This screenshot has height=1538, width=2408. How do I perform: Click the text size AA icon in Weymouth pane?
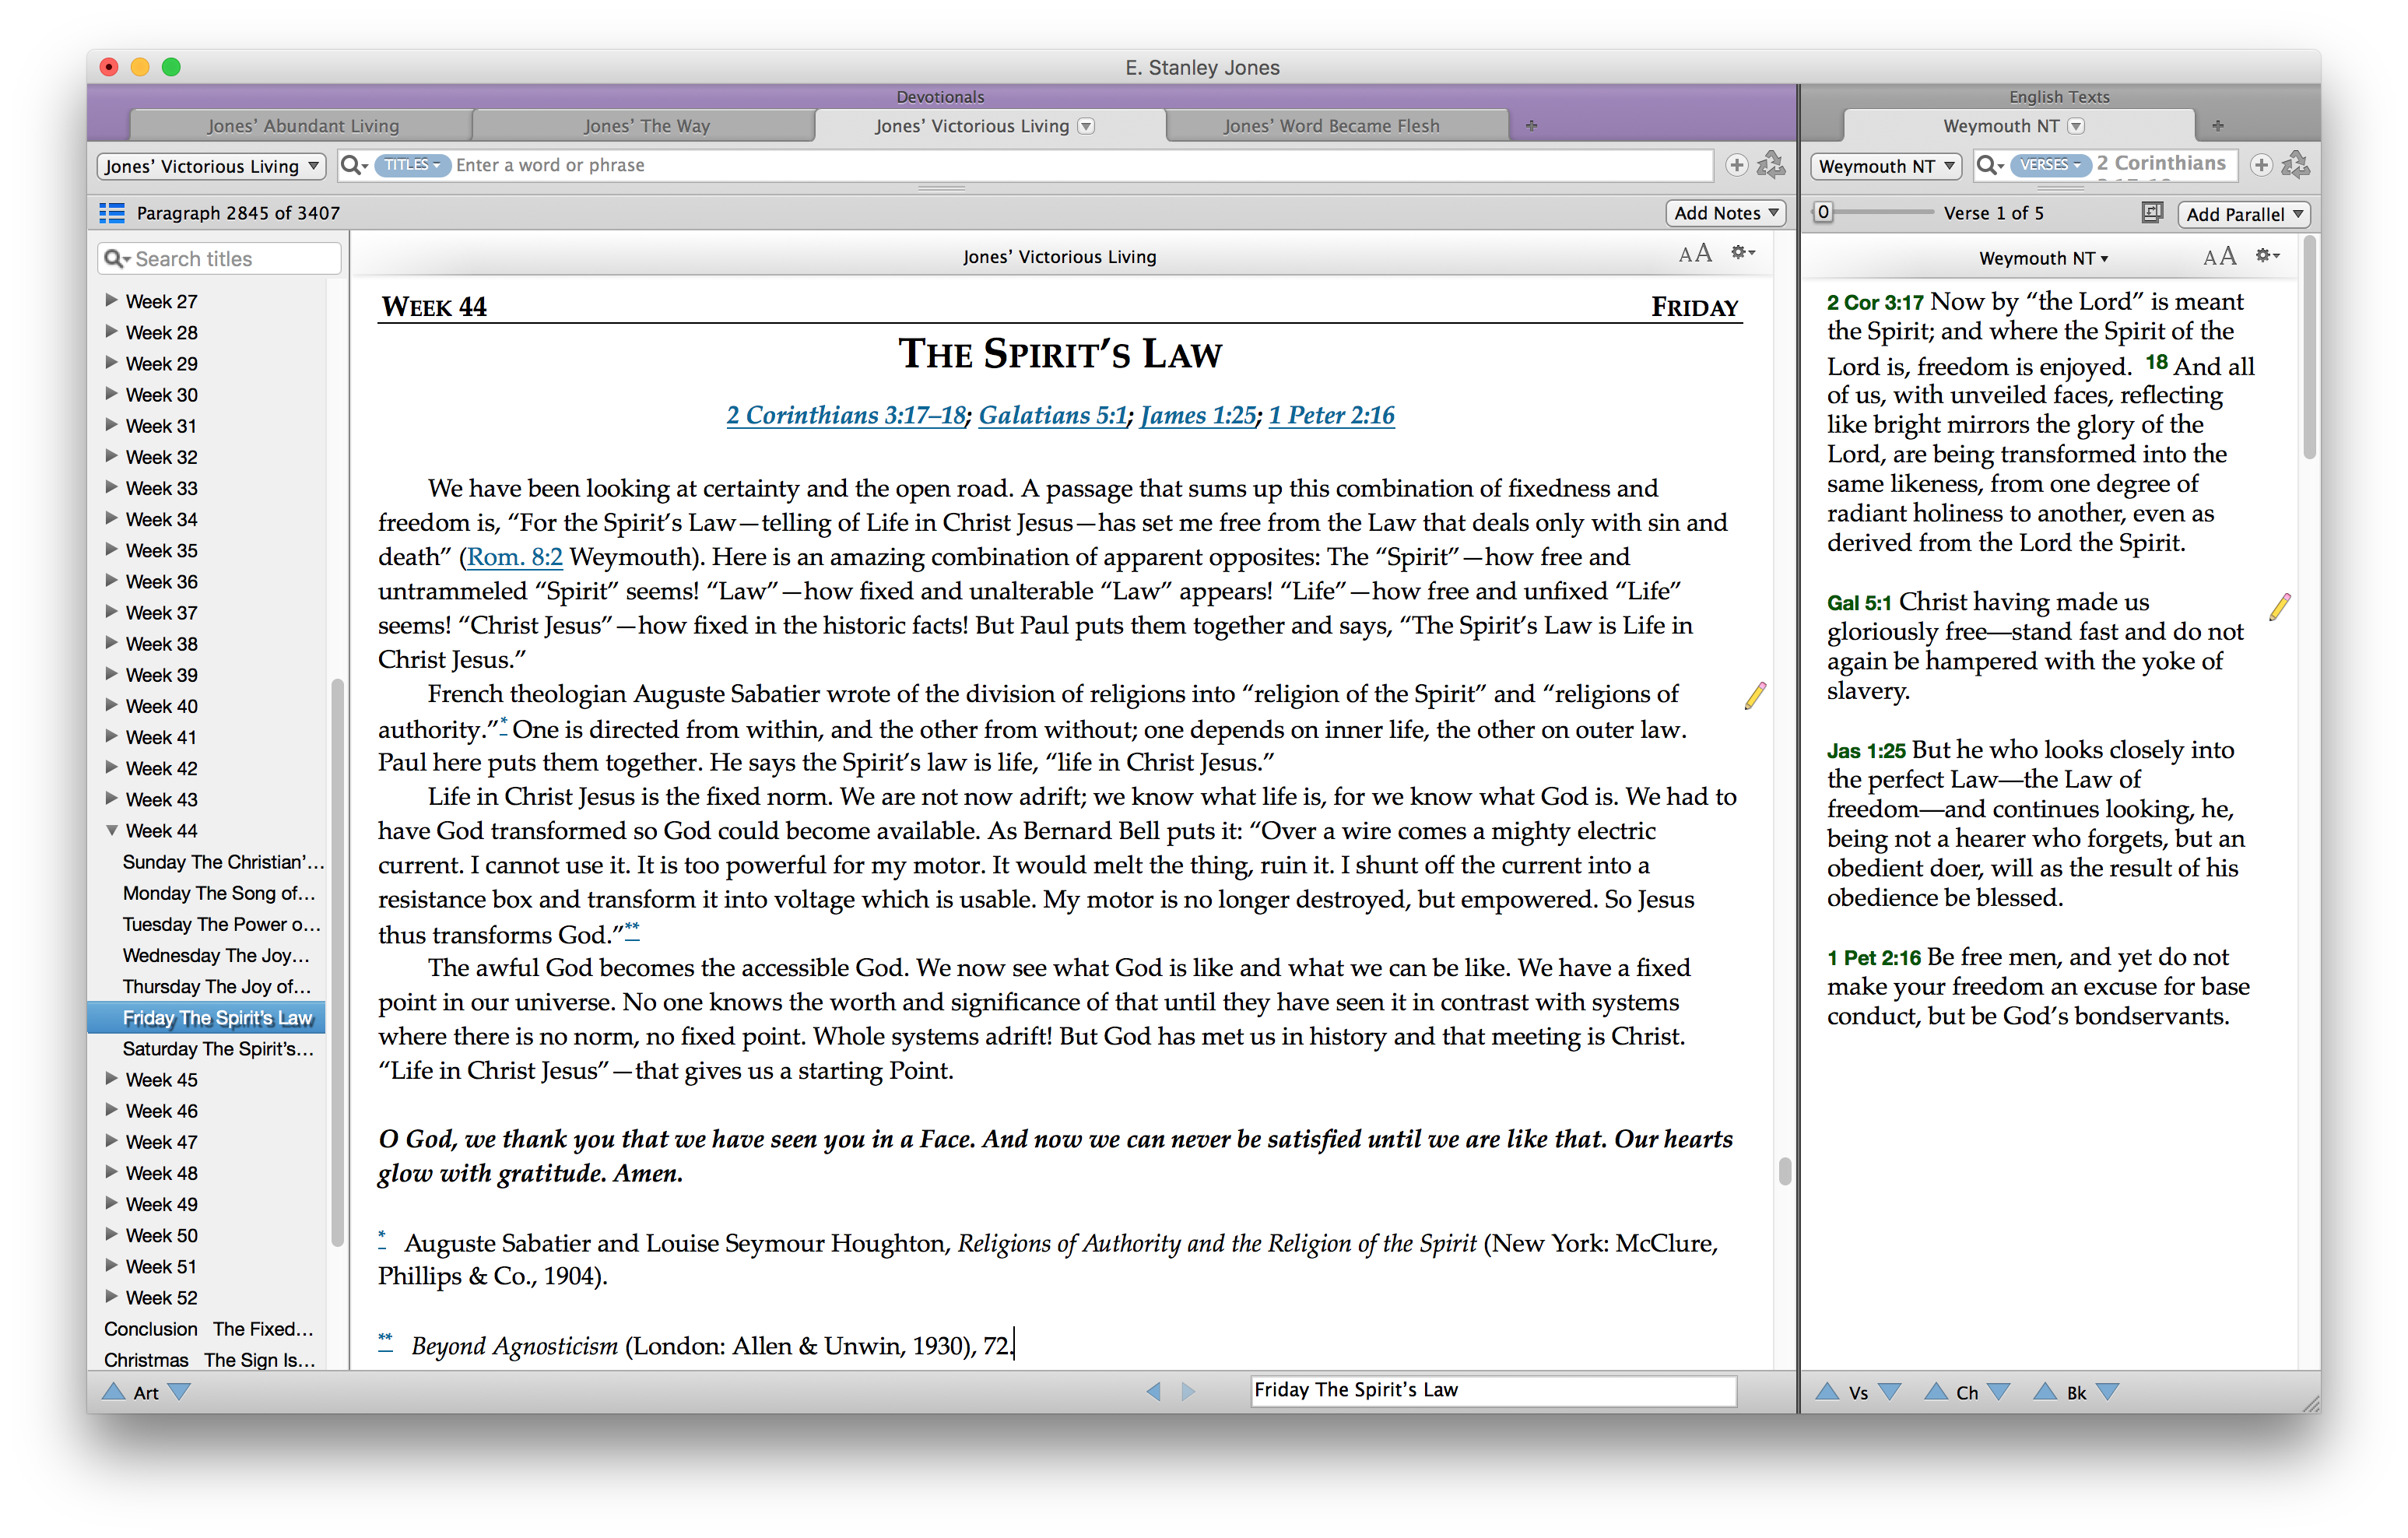coord(2219,257)
